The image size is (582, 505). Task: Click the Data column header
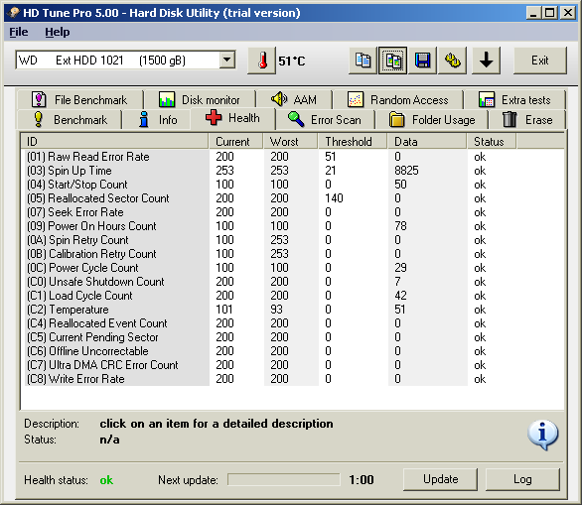click(427, 142)
